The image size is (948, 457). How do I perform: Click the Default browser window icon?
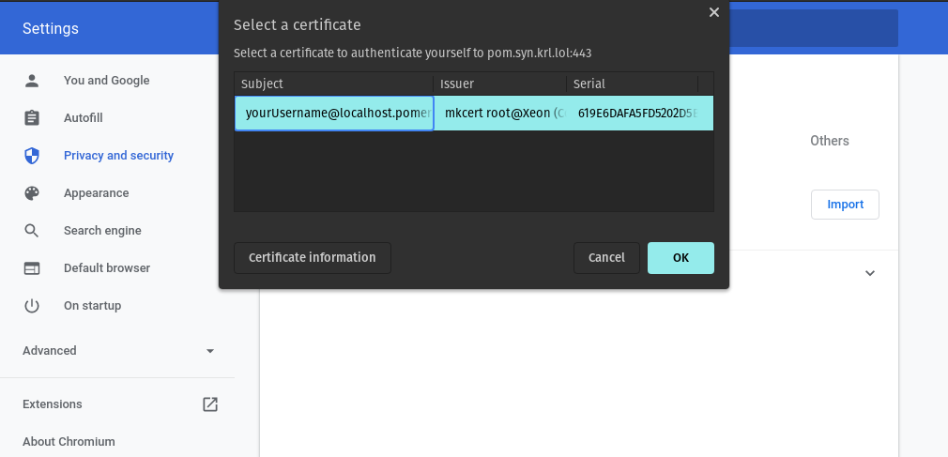[32, 268]
